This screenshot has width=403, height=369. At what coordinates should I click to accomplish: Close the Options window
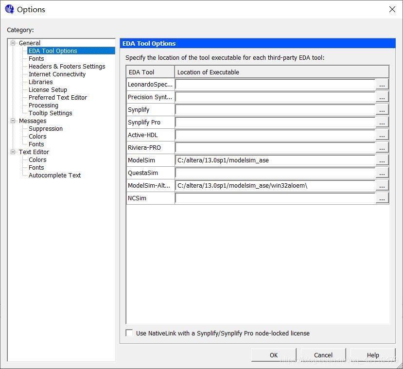click(x=392, y=10)
